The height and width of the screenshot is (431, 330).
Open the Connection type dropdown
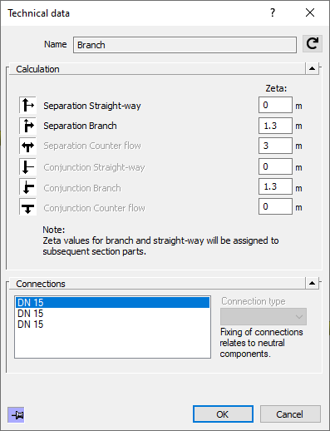click(x=264, y=316)
